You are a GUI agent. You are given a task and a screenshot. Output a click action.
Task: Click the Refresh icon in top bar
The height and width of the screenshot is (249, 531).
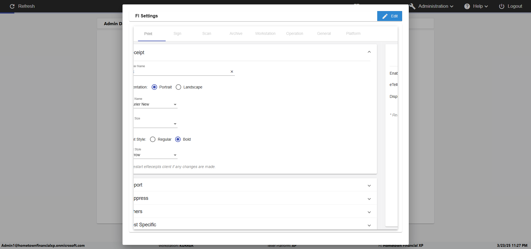pyautogui.click(x=12, y=6)
